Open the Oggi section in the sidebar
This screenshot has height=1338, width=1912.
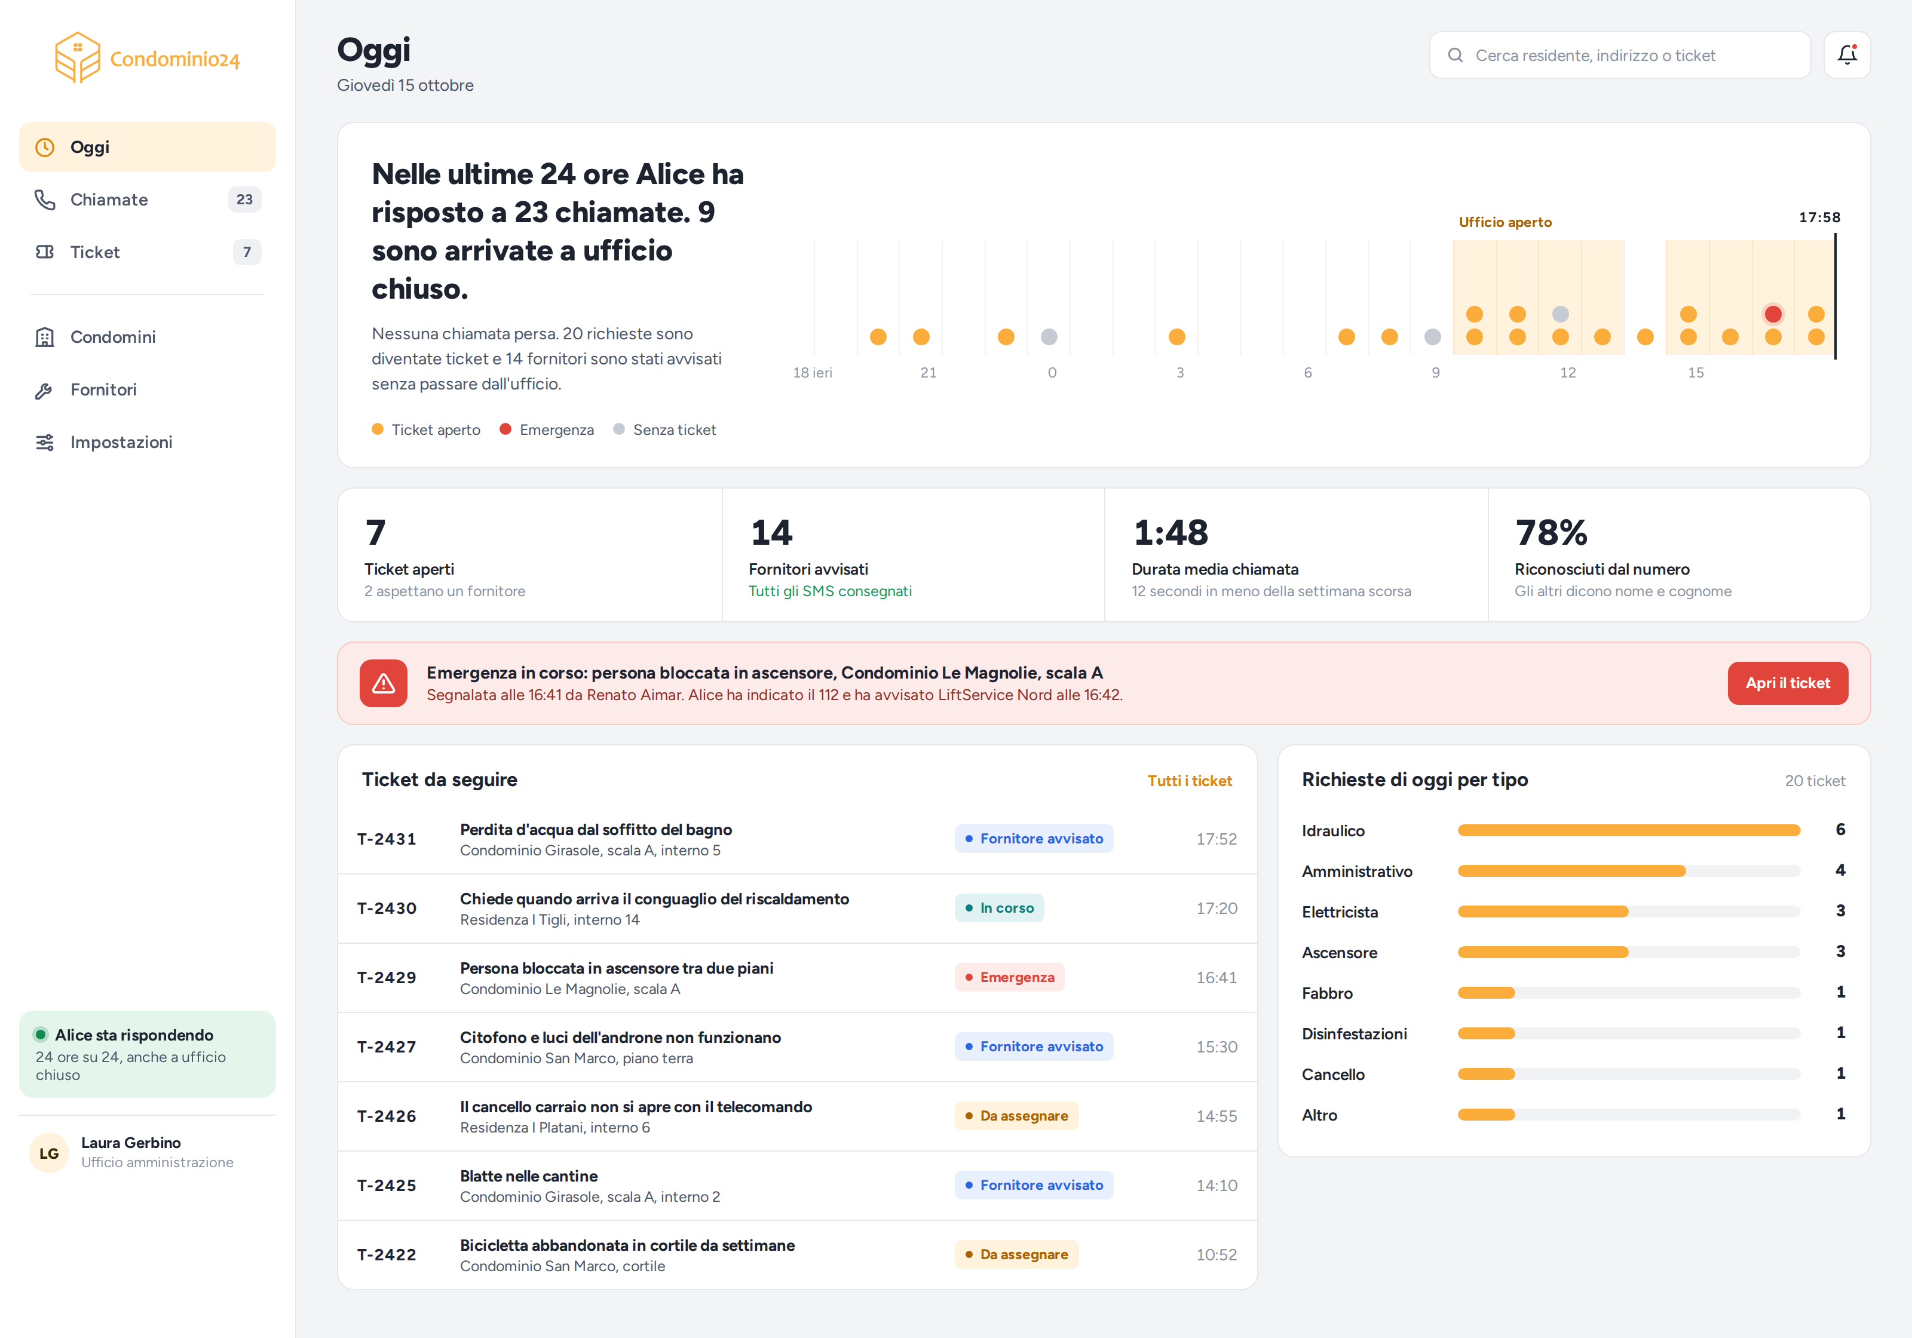click(x=148, y=148)
